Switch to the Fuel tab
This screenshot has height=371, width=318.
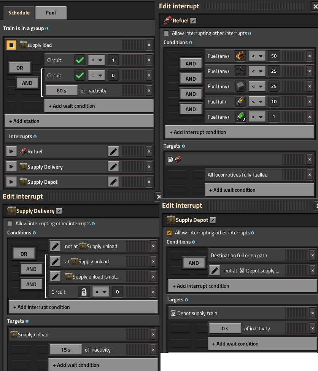click(x=51, y=13)
